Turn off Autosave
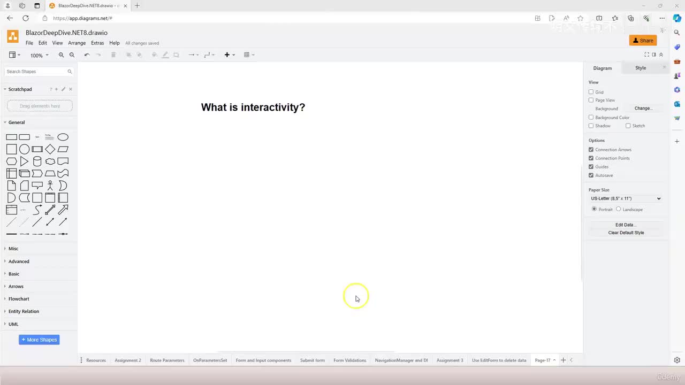 pyautogui.click(x=591, y=175)
